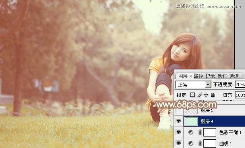Select the 图层 4 layer name

click(207, 121)
